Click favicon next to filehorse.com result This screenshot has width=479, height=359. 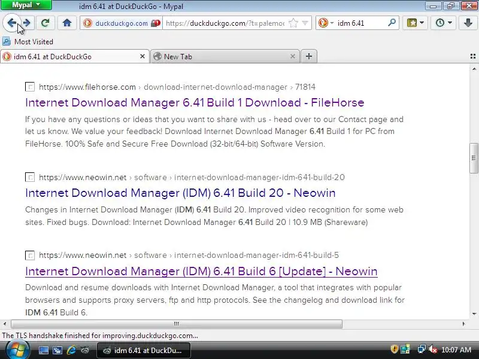click(30, 87)
